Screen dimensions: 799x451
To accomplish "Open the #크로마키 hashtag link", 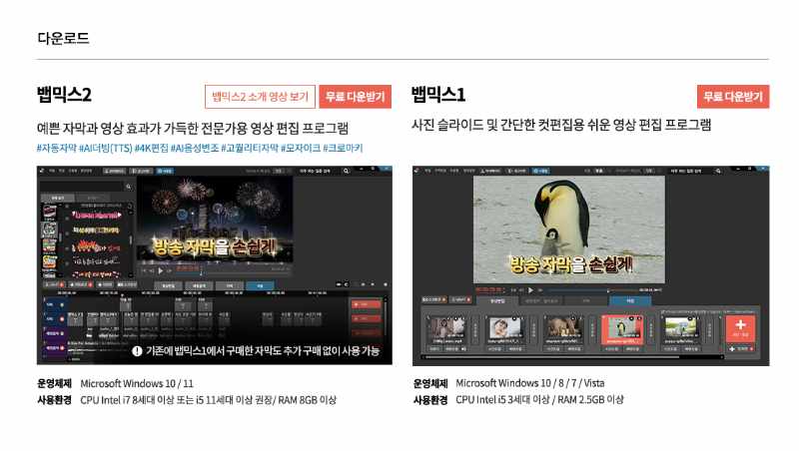I will (x=343, y=148).
